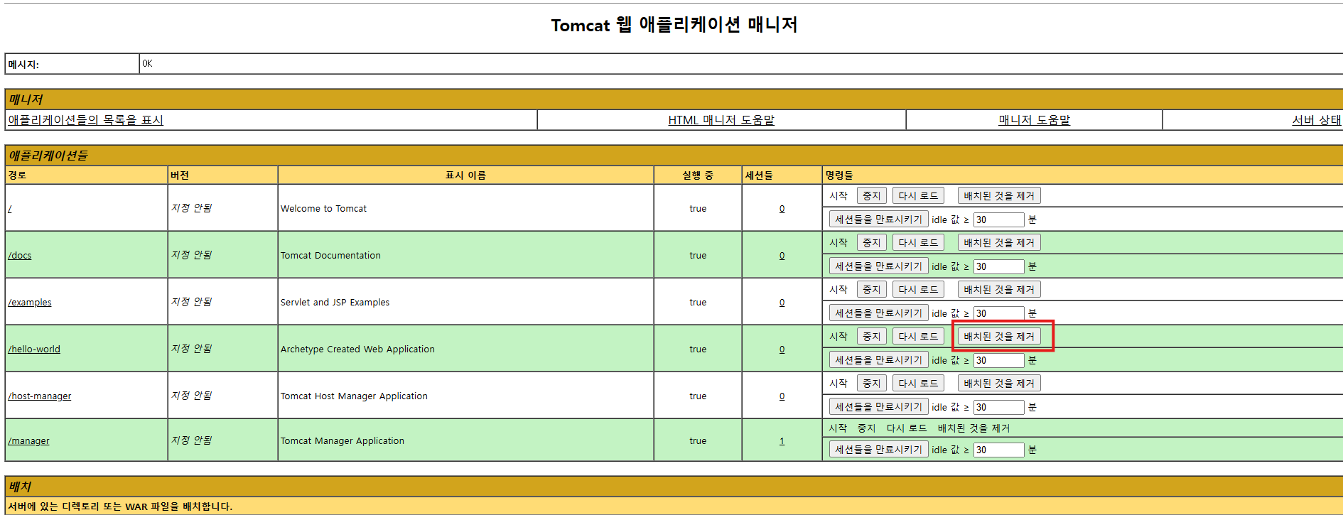Open HTML 매니저 도움말 link
The width and height of the screenshot is (1343, 515).
pos(721,120)
